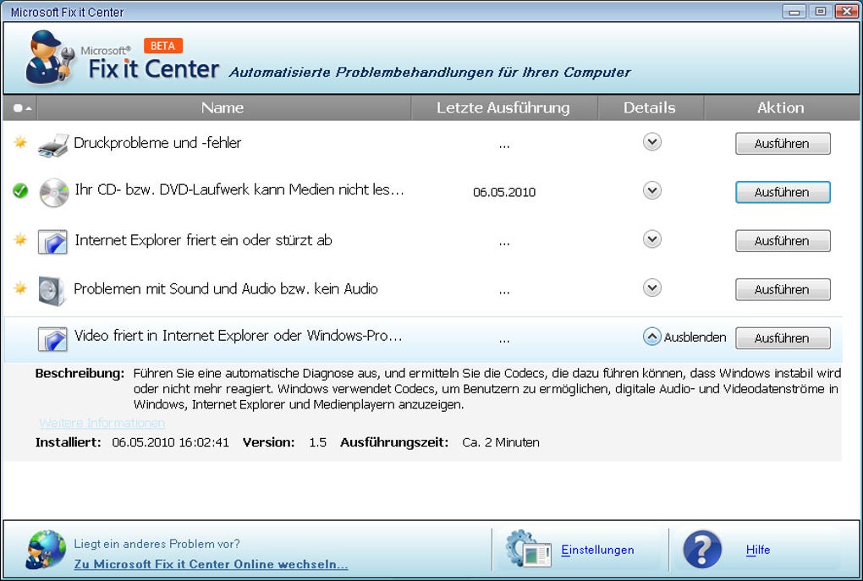The image size is (863, 581).
Task: Expand details for Problemen mit Sound und Audio
Action: [x=652, y=288]
